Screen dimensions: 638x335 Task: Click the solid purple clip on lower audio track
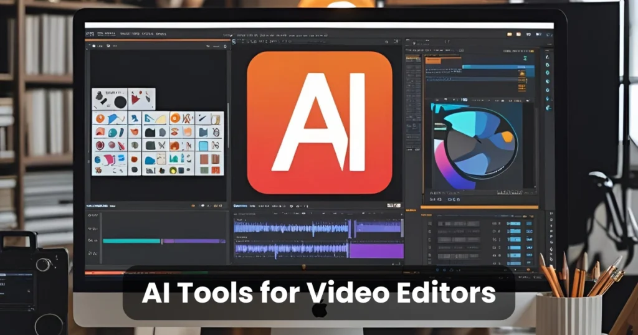376,250
